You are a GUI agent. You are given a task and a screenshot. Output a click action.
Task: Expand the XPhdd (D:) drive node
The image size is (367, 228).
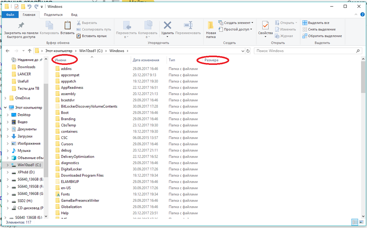(x=8, y=172)
